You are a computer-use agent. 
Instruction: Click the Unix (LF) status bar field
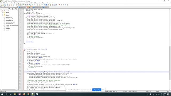149,91
